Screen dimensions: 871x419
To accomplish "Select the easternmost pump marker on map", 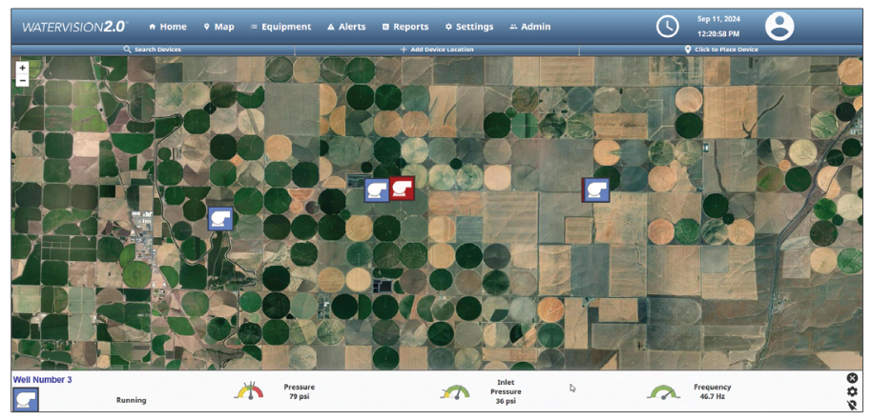I will pyautogui.click(x=597, y=190).
